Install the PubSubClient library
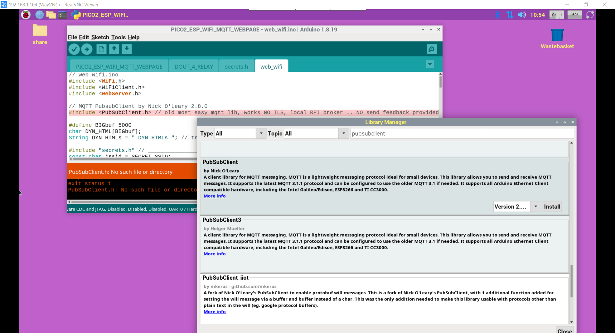This screenshot has height=333, width=615. coord(552,206)
